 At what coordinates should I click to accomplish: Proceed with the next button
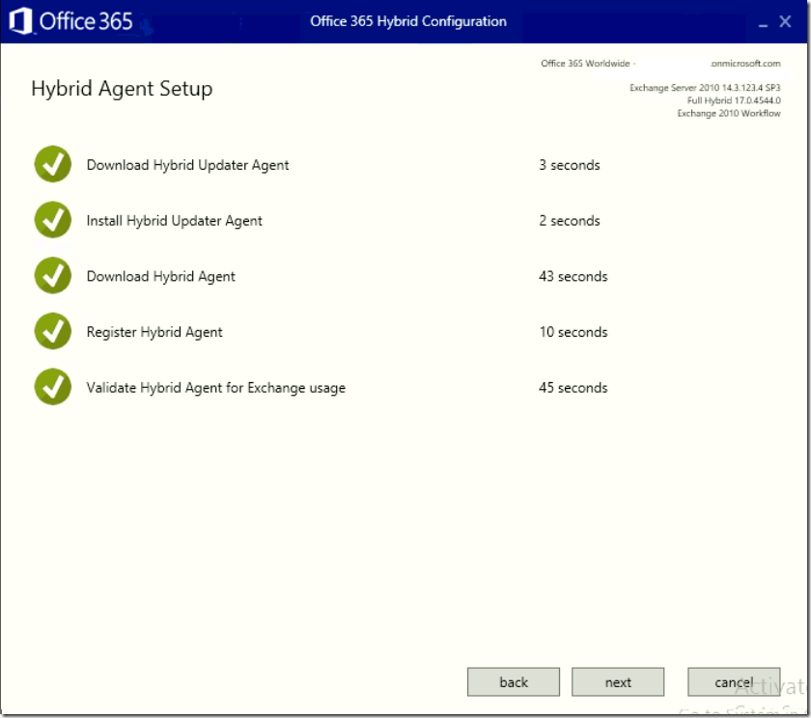(618, 682)
